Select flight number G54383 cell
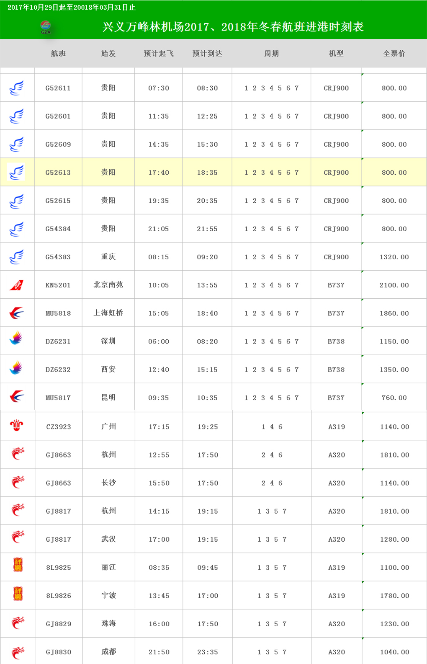The width and height of the screenshot is (427, 664). [x=58, y=257]
